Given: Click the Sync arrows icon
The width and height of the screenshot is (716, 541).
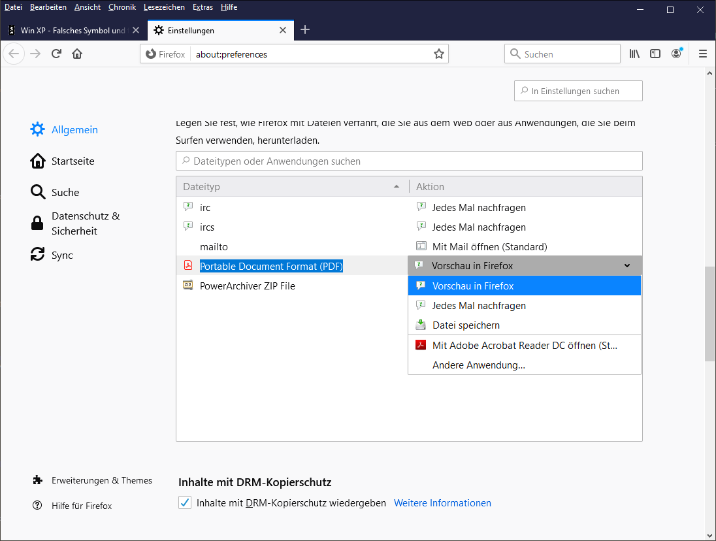Looking at the screenshot, I should pyautogui.click(x=37, y=254).
